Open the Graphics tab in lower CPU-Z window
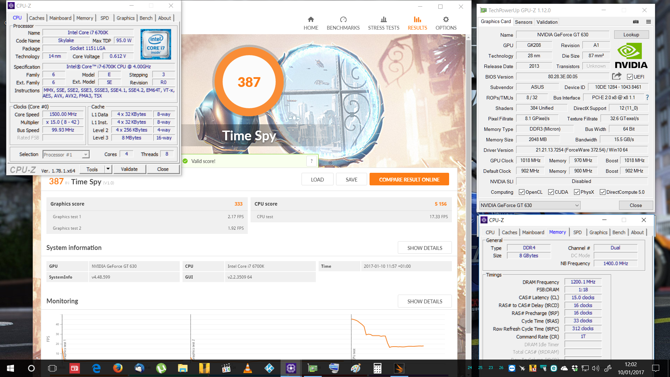 [x=598, y=232]
